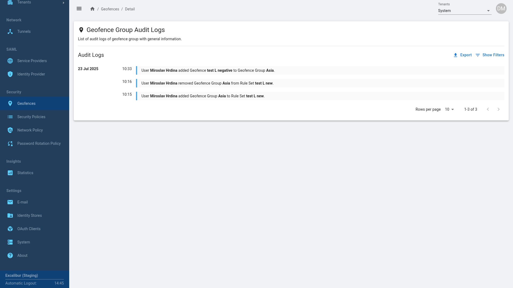This screenshot has width=513, height=288.
Task: Open the Rows per page dropdown
Action: (x=449, y=109)
